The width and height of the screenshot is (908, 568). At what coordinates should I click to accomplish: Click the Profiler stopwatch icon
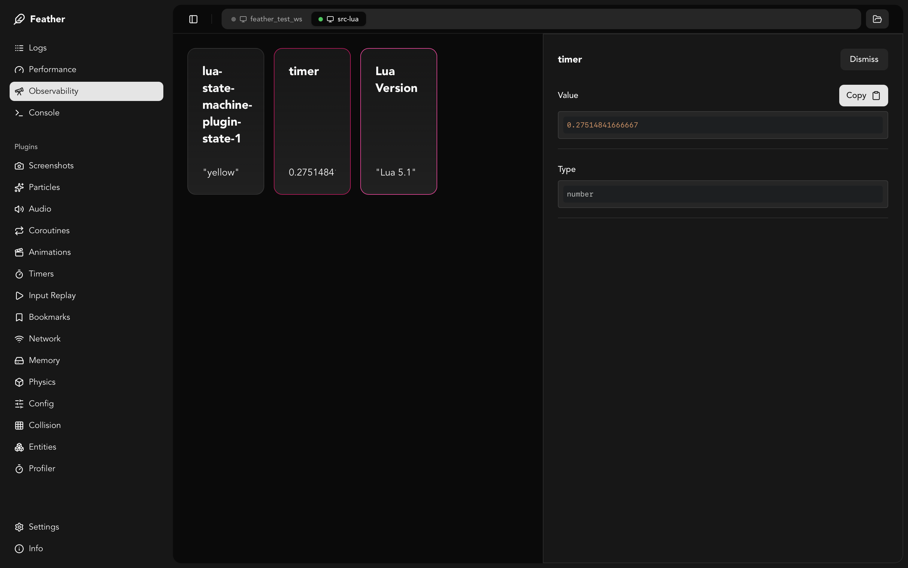coord(19,469)
